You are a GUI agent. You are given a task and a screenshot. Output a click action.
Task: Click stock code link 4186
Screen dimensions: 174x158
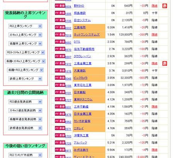click(68, 86)
